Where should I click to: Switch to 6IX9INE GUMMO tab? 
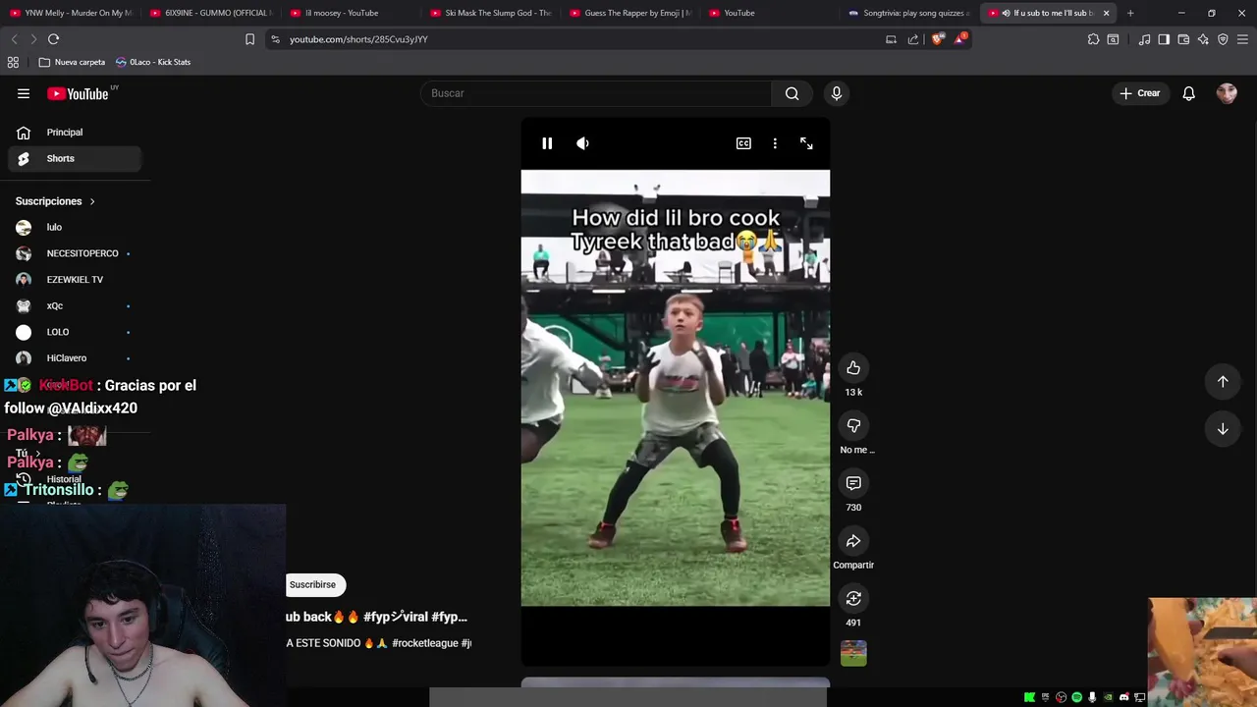point(210,13)
